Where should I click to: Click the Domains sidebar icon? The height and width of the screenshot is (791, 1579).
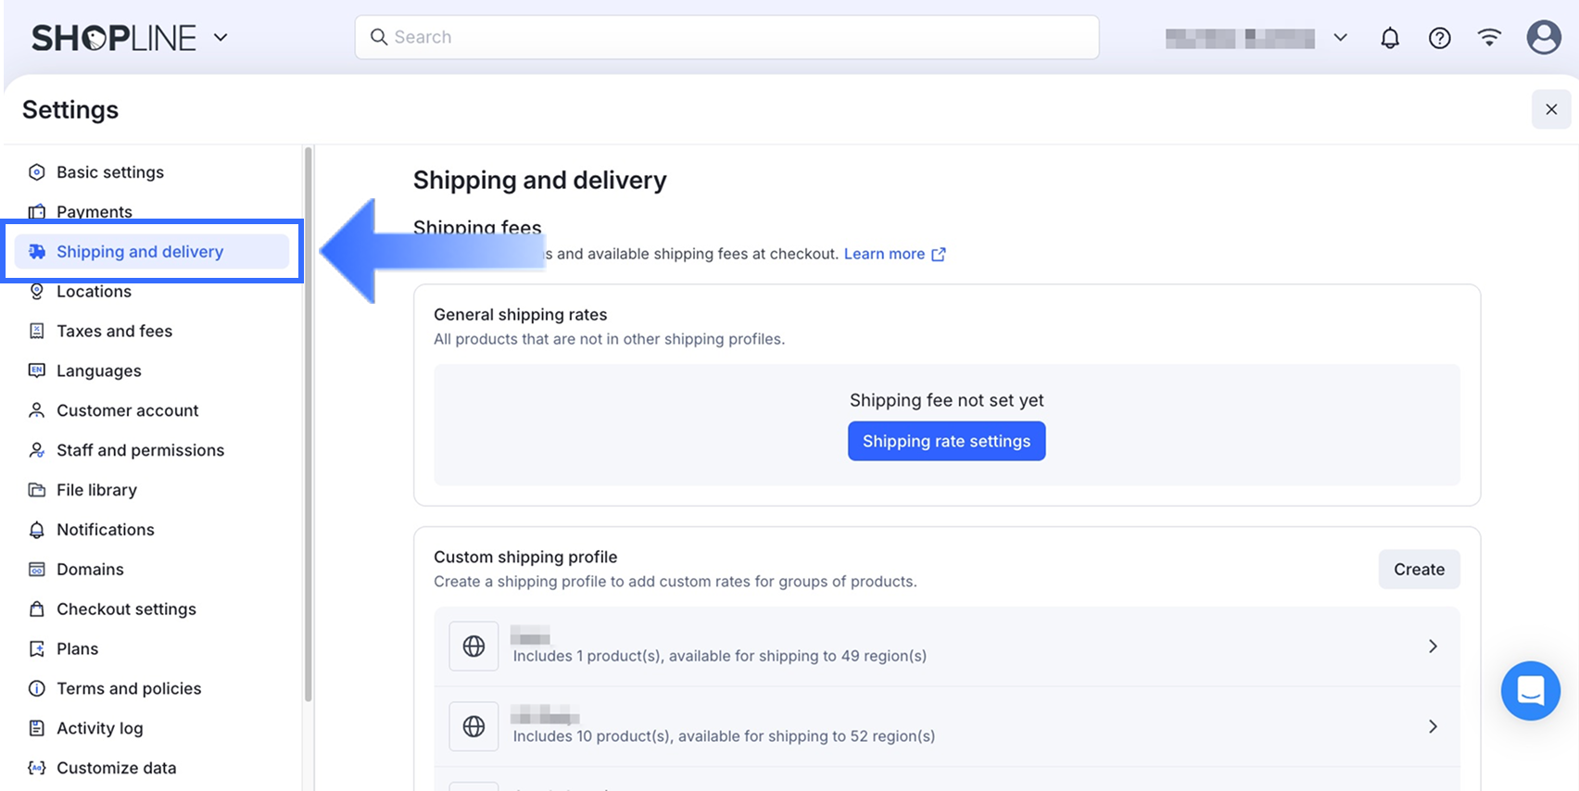(37, 570)
